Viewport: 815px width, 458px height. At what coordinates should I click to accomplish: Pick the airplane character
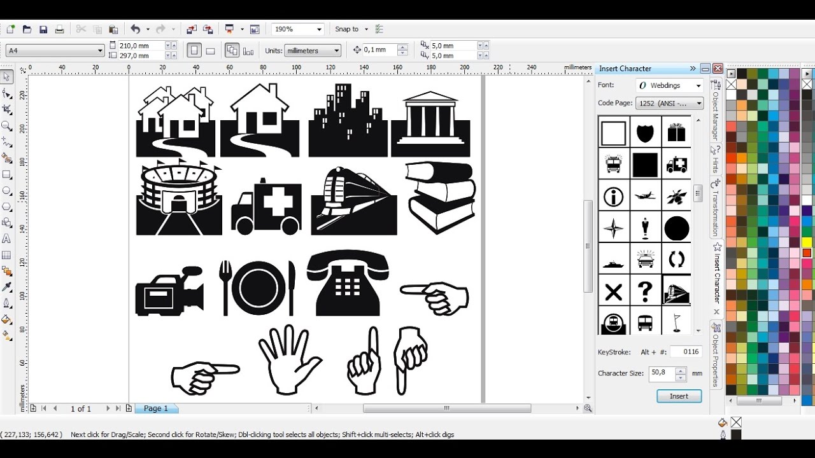[x=645, y=197]
